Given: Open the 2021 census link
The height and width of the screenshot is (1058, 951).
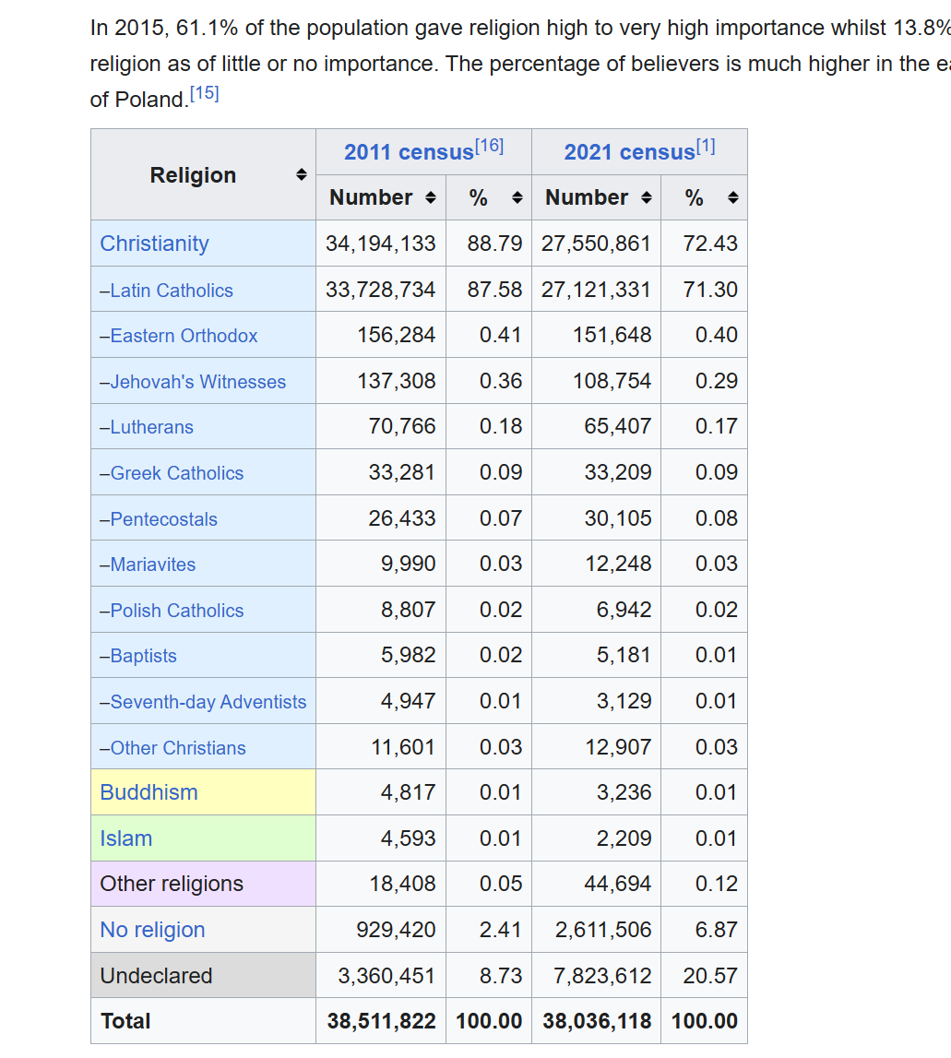Looking at the screenshot, I should [x=629, y=153].
